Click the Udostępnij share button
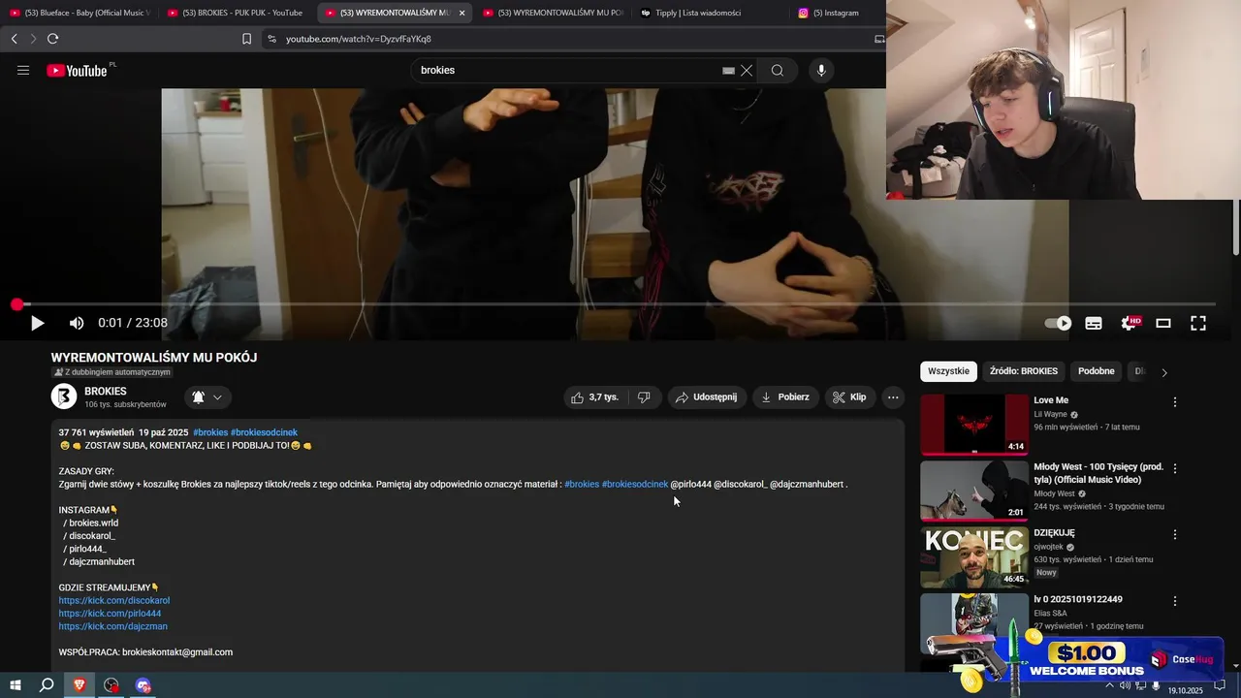The image size is (1241, 698). [706, 397]
